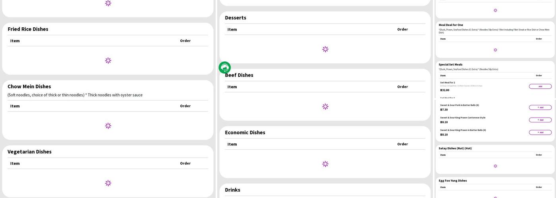Click the Satay Dishes loading spinner
The image size is (556, 198).
495,166
